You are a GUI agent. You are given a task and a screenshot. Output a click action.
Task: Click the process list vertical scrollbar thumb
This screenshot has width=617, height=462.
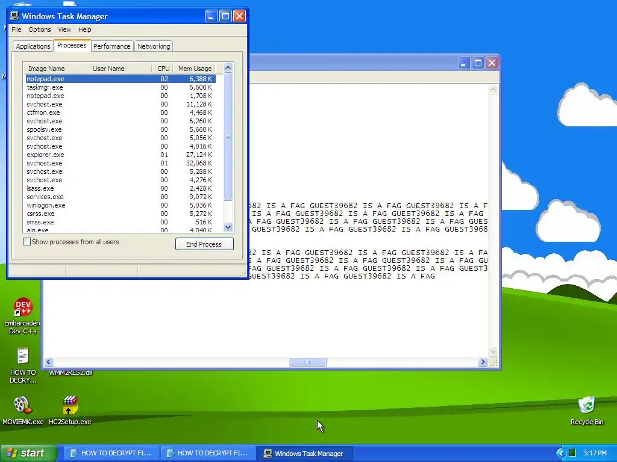228,137
